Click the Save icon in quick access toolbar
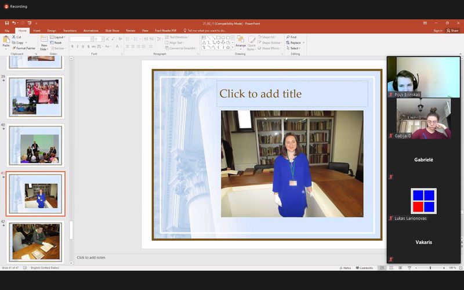This screenshot has height=290, width=464. tap(6, 23)
